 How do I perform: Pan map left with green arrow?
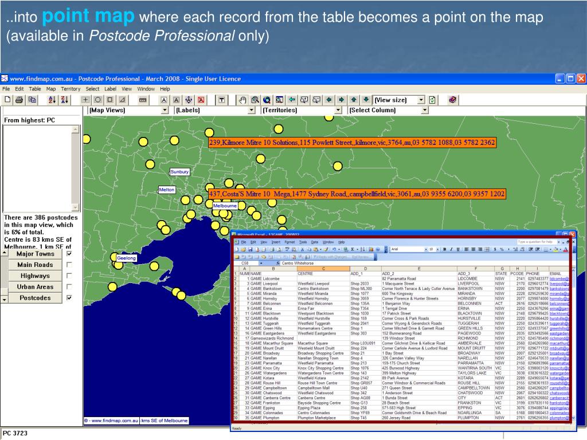pyautogui.click(x=329, y=100)
